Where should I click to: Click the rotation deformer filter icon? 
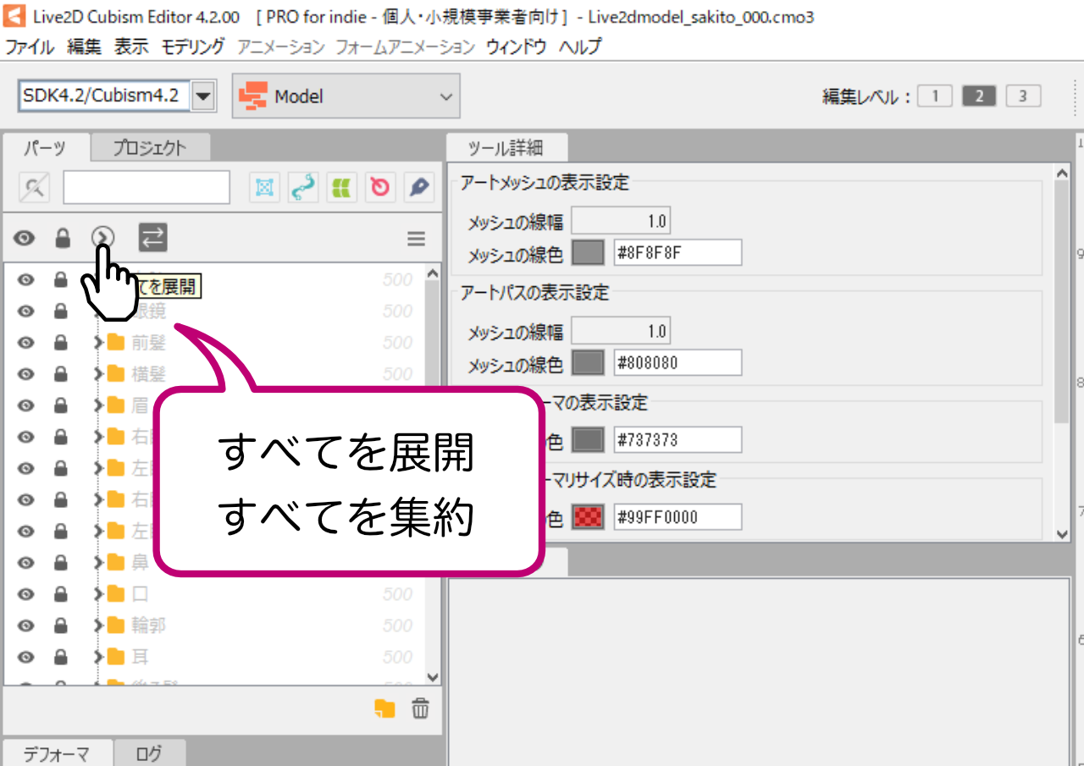point(380,188)
